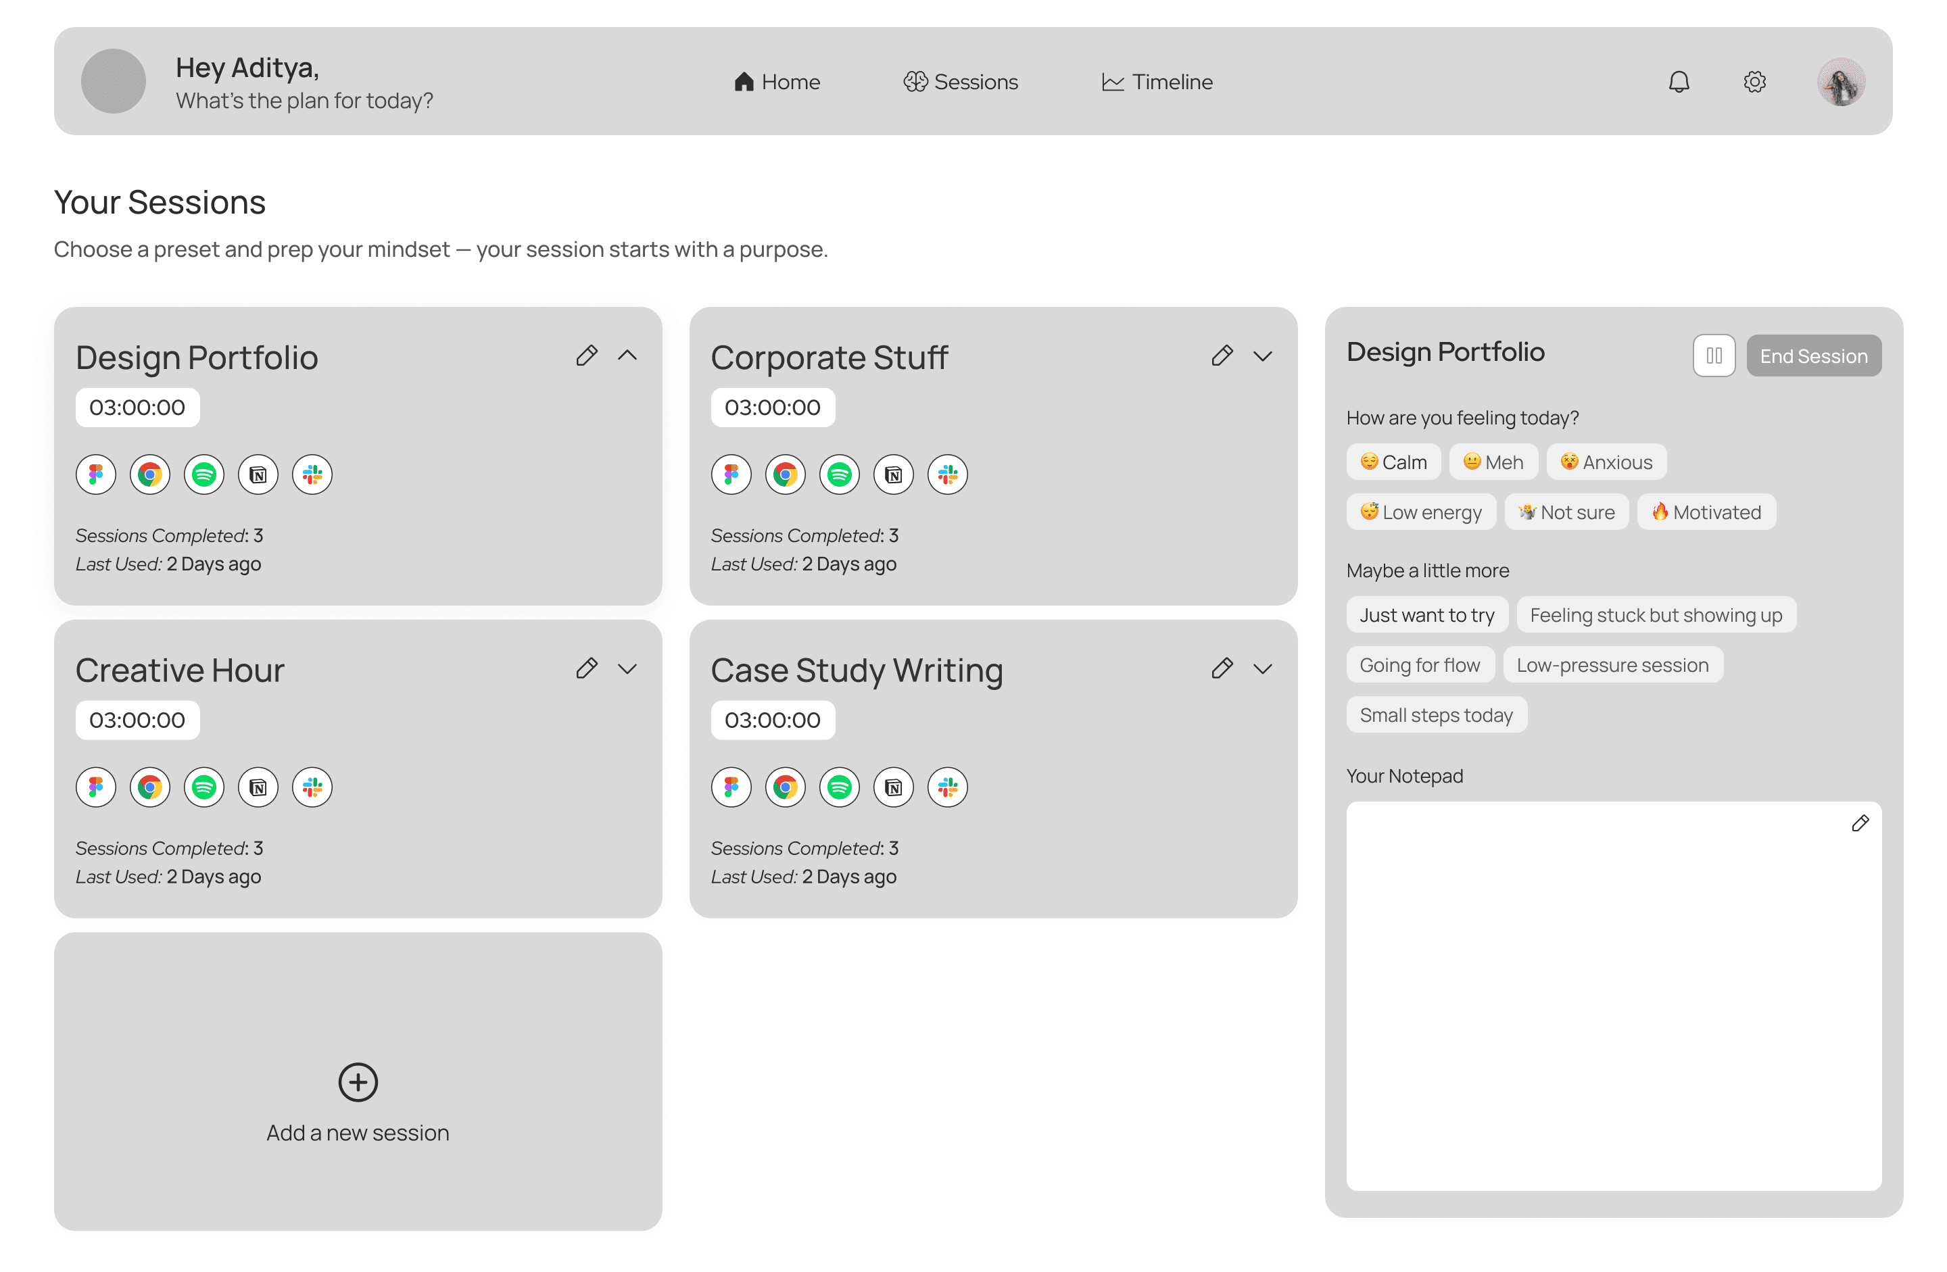Edit notepad using its pencil icon
This screenshot has height=1272, width=1947.
click(1860, 824)
